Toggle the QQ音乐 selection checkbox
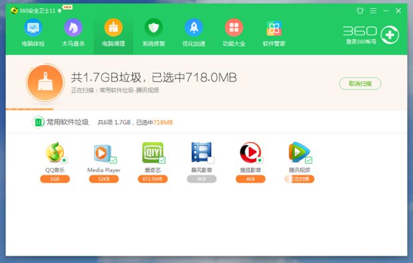 coord(64,160)
